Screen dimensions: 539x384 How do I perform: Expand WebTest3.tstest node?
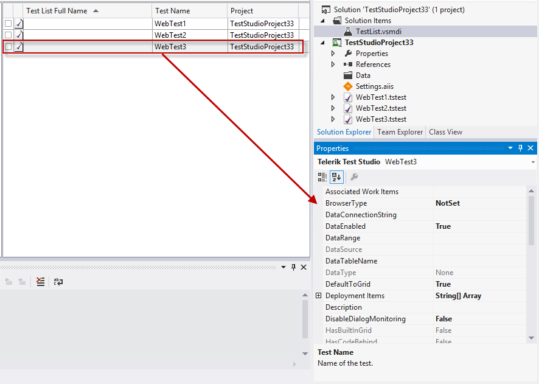333,119
